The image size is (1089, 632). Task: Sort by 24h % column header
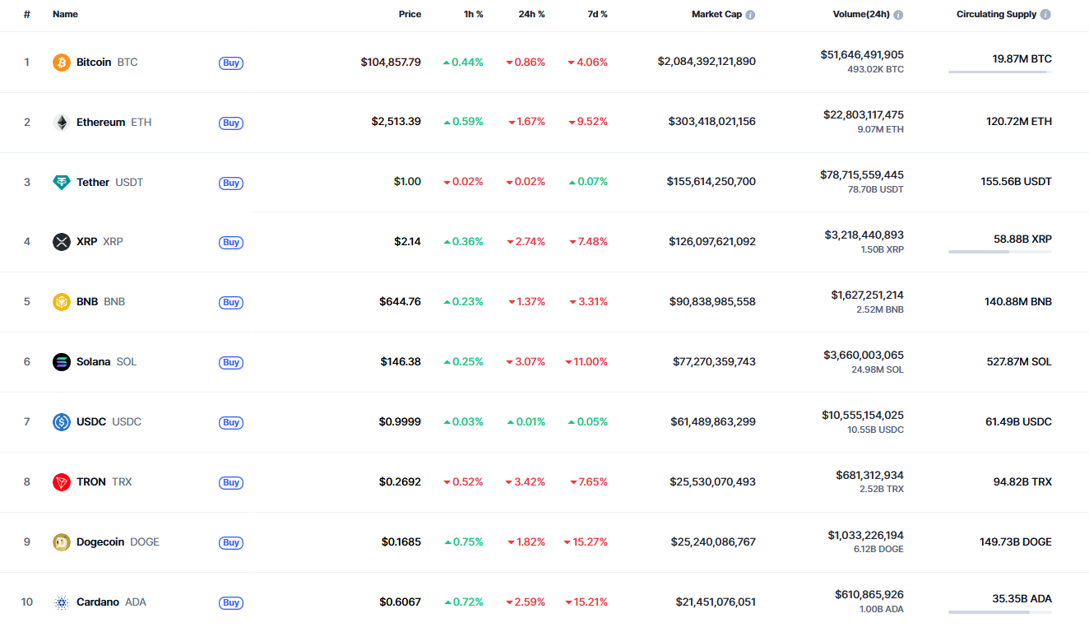point(530,14)
